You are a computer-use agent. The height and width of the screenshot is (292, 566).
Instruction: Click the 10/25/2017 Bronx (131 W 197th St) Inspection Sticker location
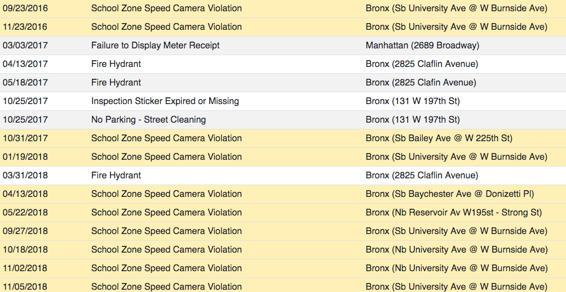coord(413,101)
